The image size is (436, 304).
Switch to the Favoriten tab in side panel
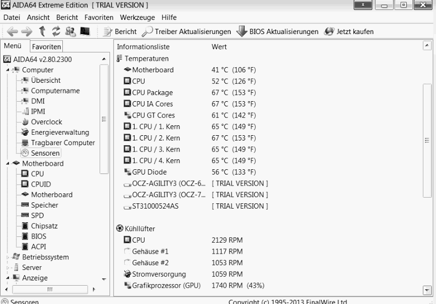(47, 47)
